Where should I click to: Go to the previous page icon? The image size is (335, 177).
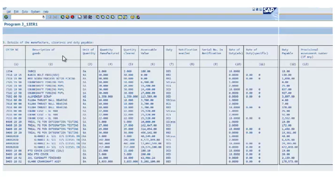103,17
